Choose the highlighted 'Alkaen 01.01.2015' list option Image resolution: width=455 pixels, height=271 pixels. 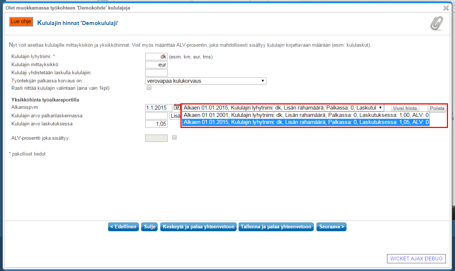click(x=305, y=122)
